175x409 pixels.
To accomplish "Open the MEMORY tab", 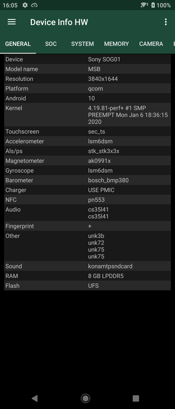I will click(117, 44).
